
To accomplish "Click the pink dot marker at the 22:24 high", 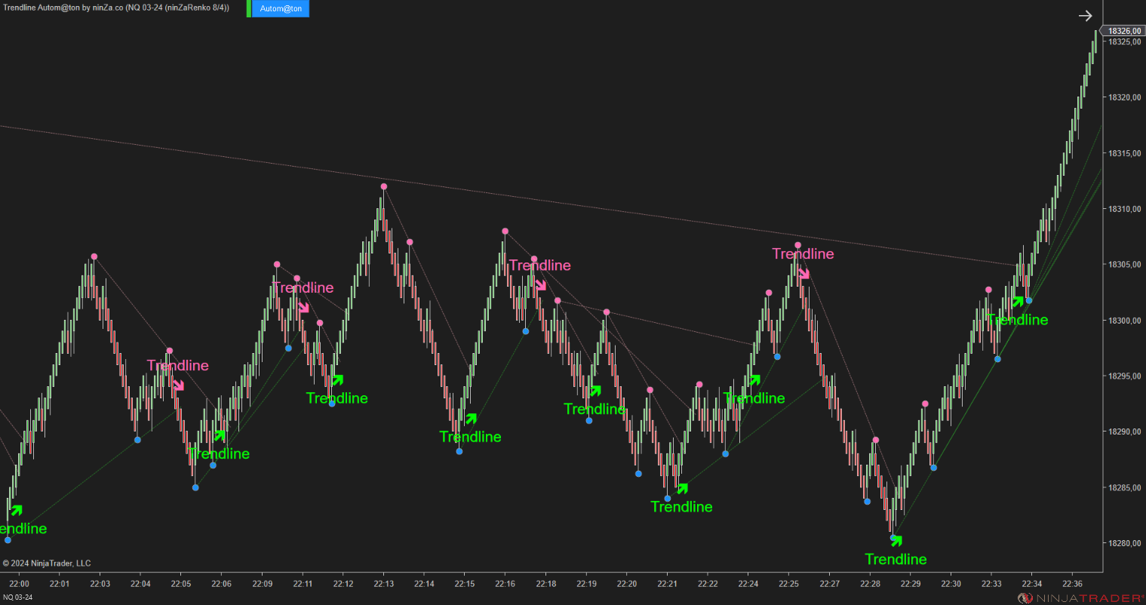I will 768,291.
